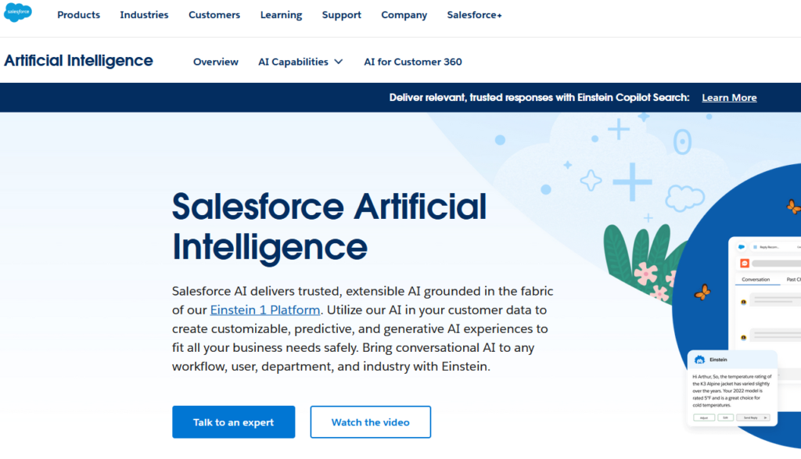Follow the Einstein 1 Platform link
Image resolution: width=801 pixels, height=459 pixels.
(264, 310)
